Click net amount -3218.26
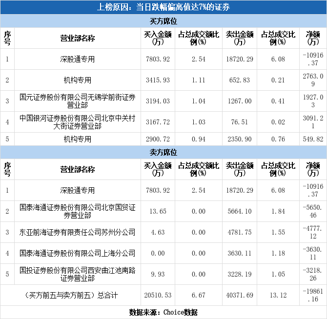The height and width of the screenshot is (319, 327). tap(313, 274)
